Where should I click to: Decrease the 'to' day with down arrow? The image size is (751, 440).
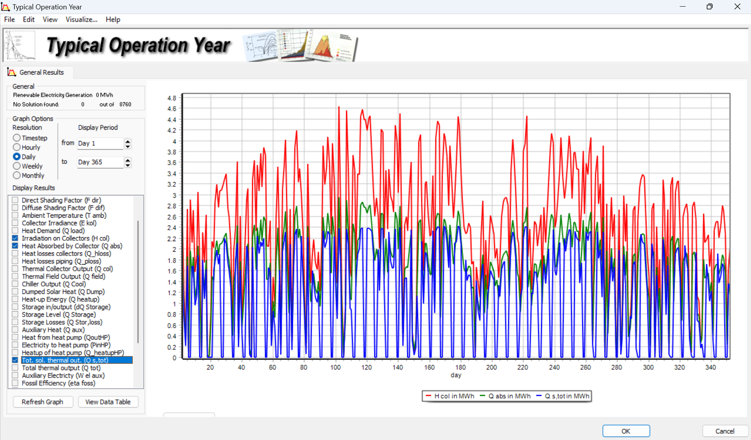(x=128, y=165)
